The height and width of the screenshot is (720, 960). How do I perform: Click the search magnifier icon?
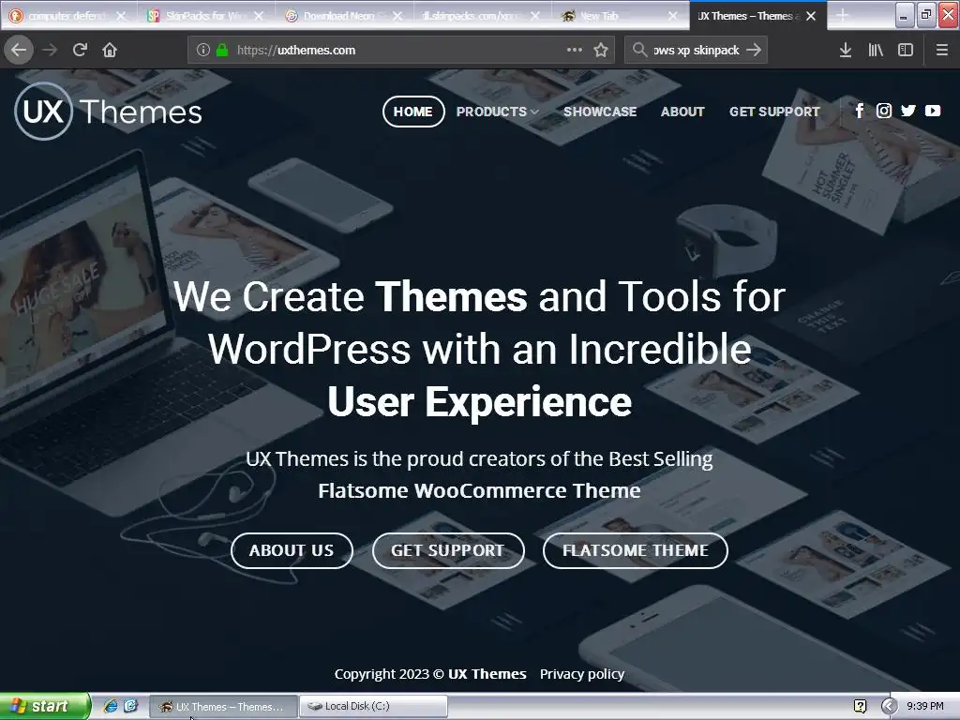[x=639, y=50]
